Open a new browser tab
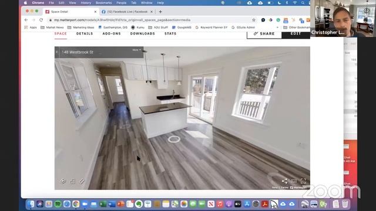 (x=160, y=12)
